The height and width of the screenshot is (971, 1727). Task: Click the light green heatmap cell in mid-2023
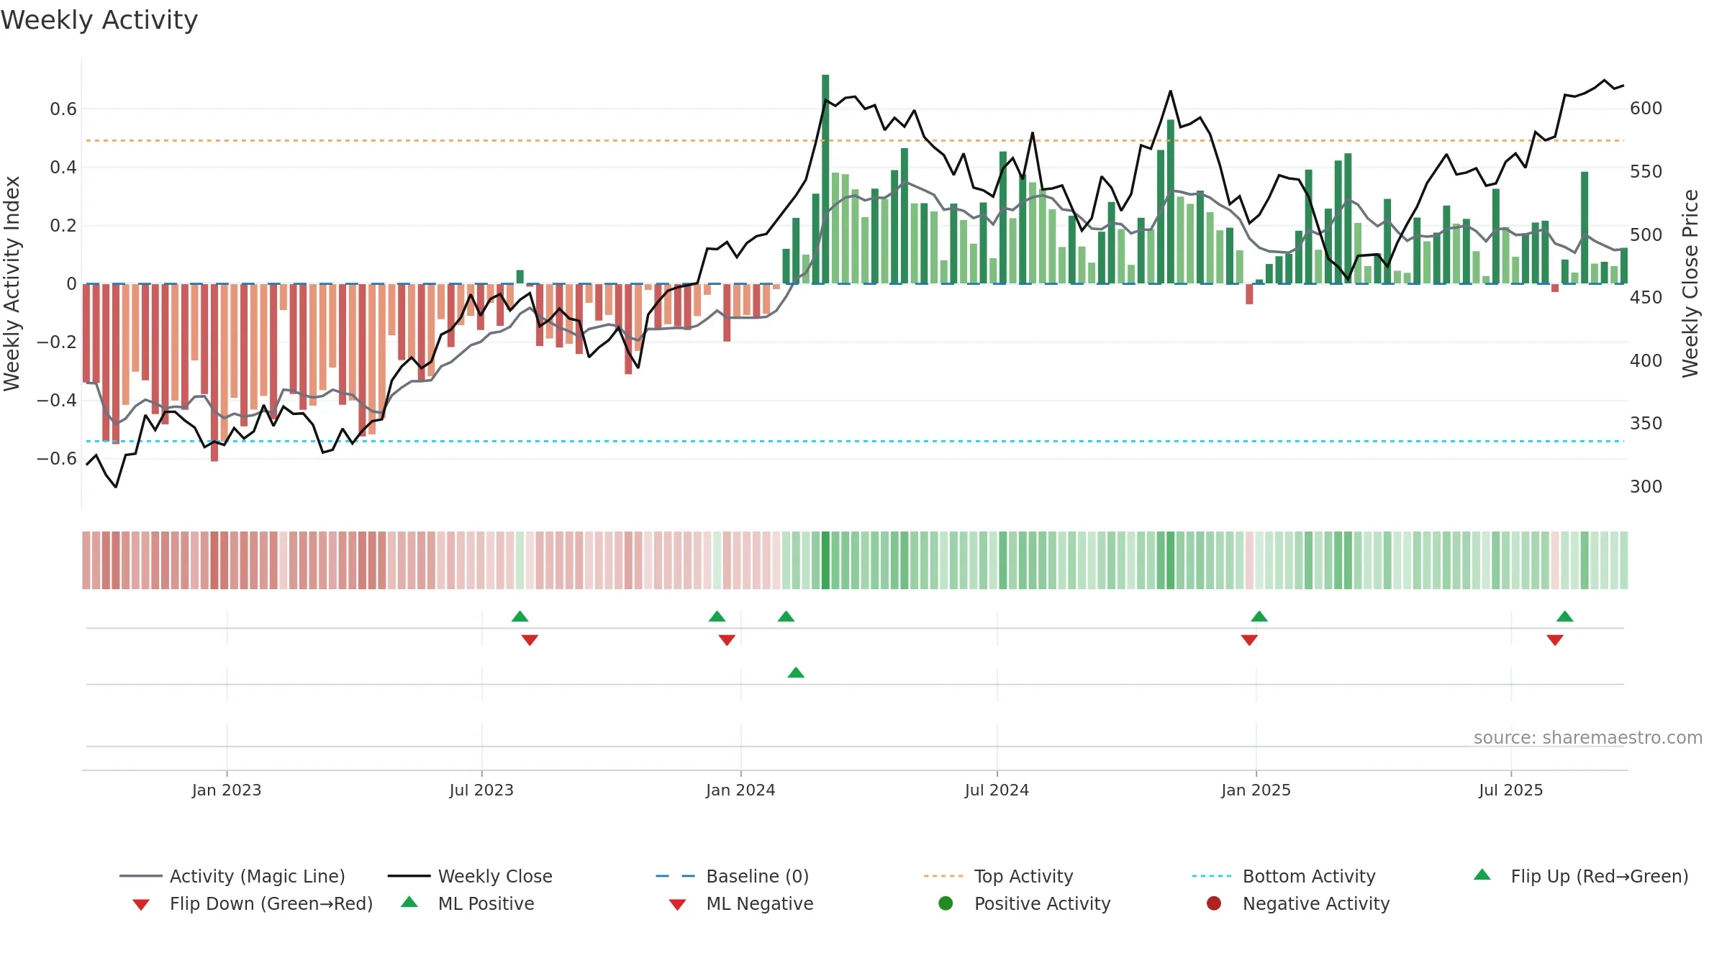click(520, 560)
